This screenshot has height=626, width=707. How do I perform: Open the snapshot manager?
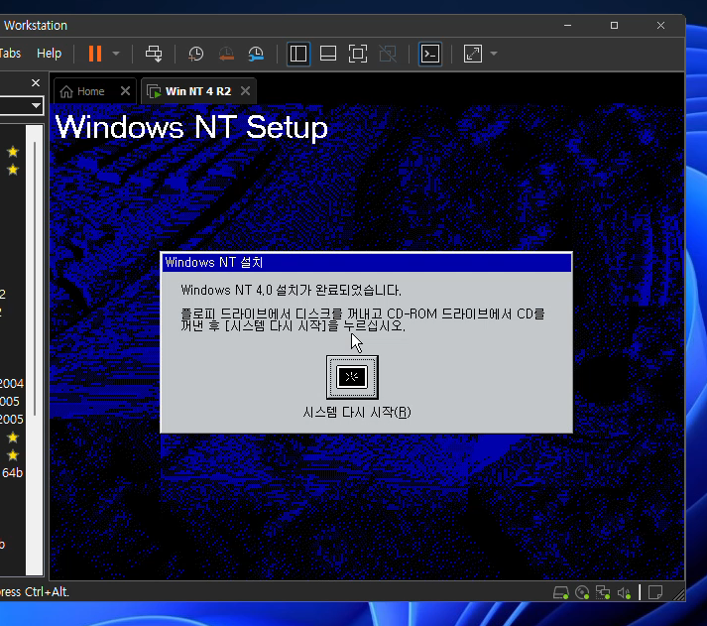pyautogui.click(x=256, y=54)
